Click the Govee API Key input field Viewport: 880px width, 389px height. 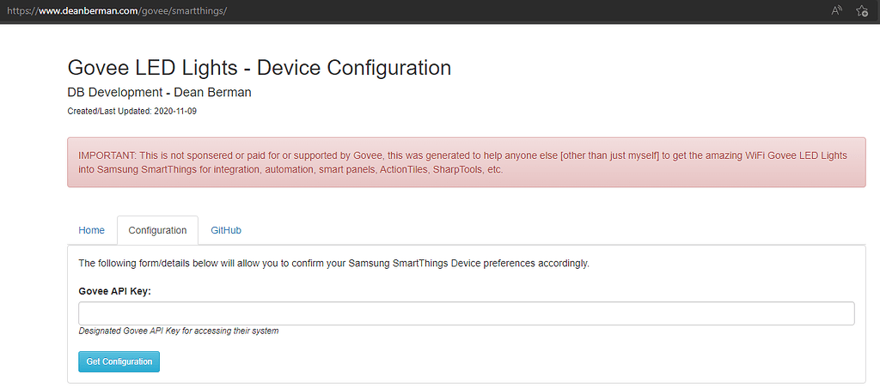(466, 313)
